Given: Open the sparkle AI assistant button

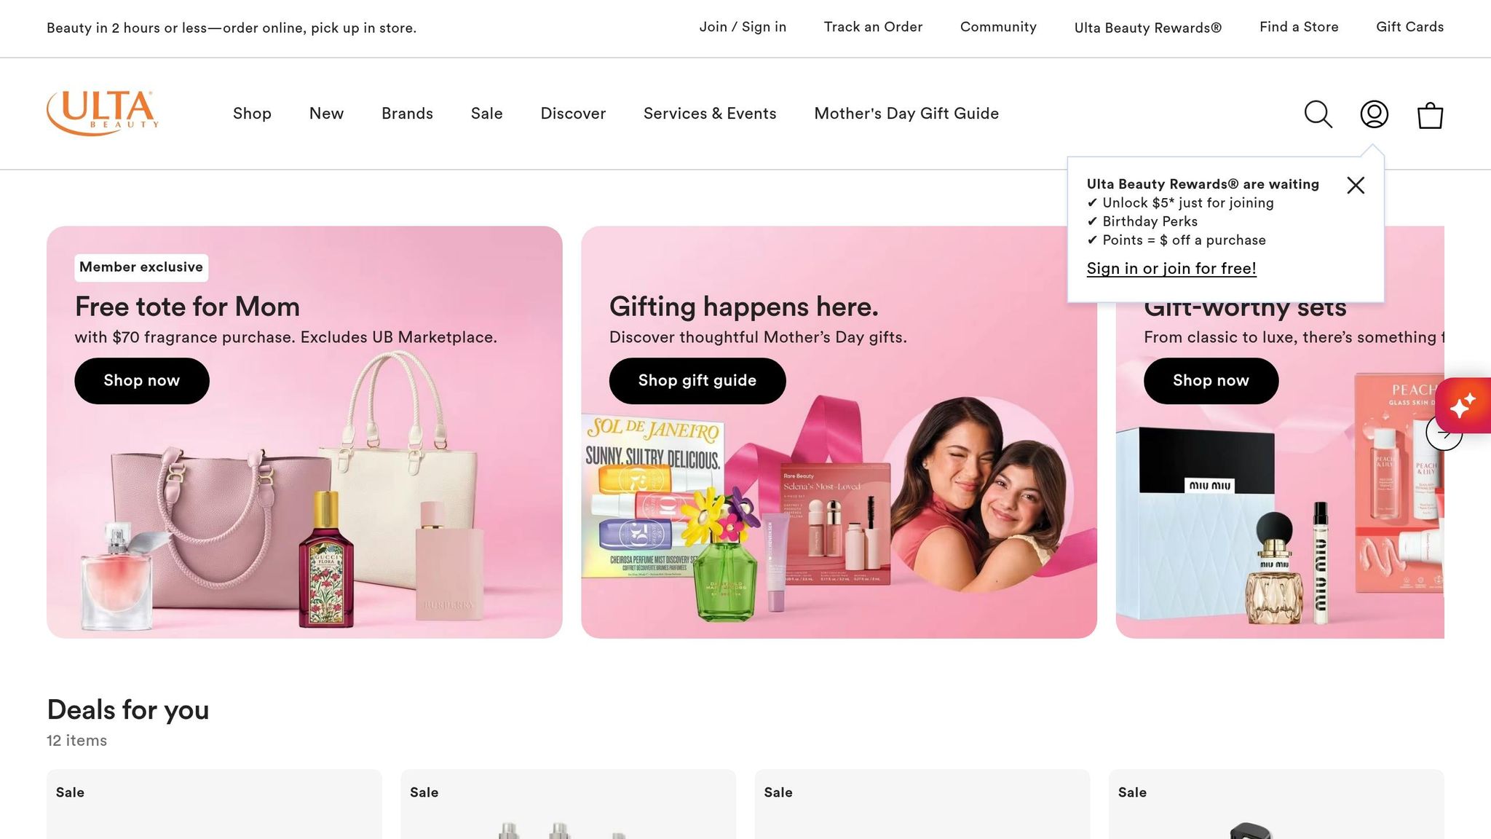Looking at the screenshot, I should coord(1464,406).
